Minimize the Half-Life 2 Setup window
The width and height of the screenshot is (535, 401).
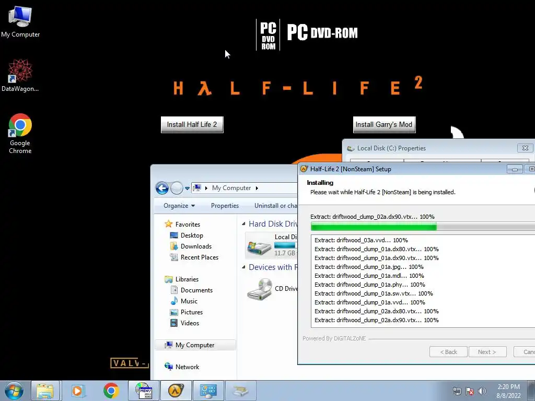click(515, 169)
